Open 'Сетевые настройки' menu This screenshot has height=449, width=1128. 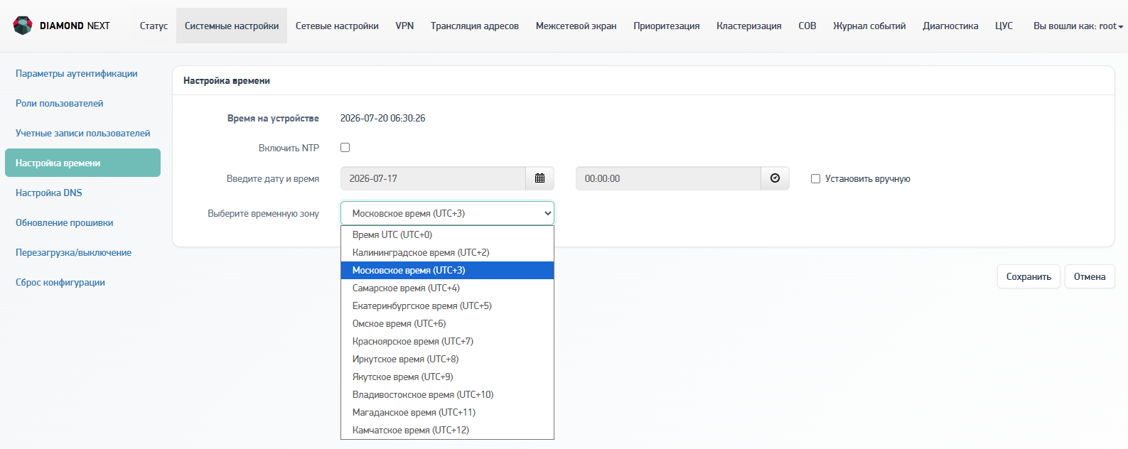[337, 26]
